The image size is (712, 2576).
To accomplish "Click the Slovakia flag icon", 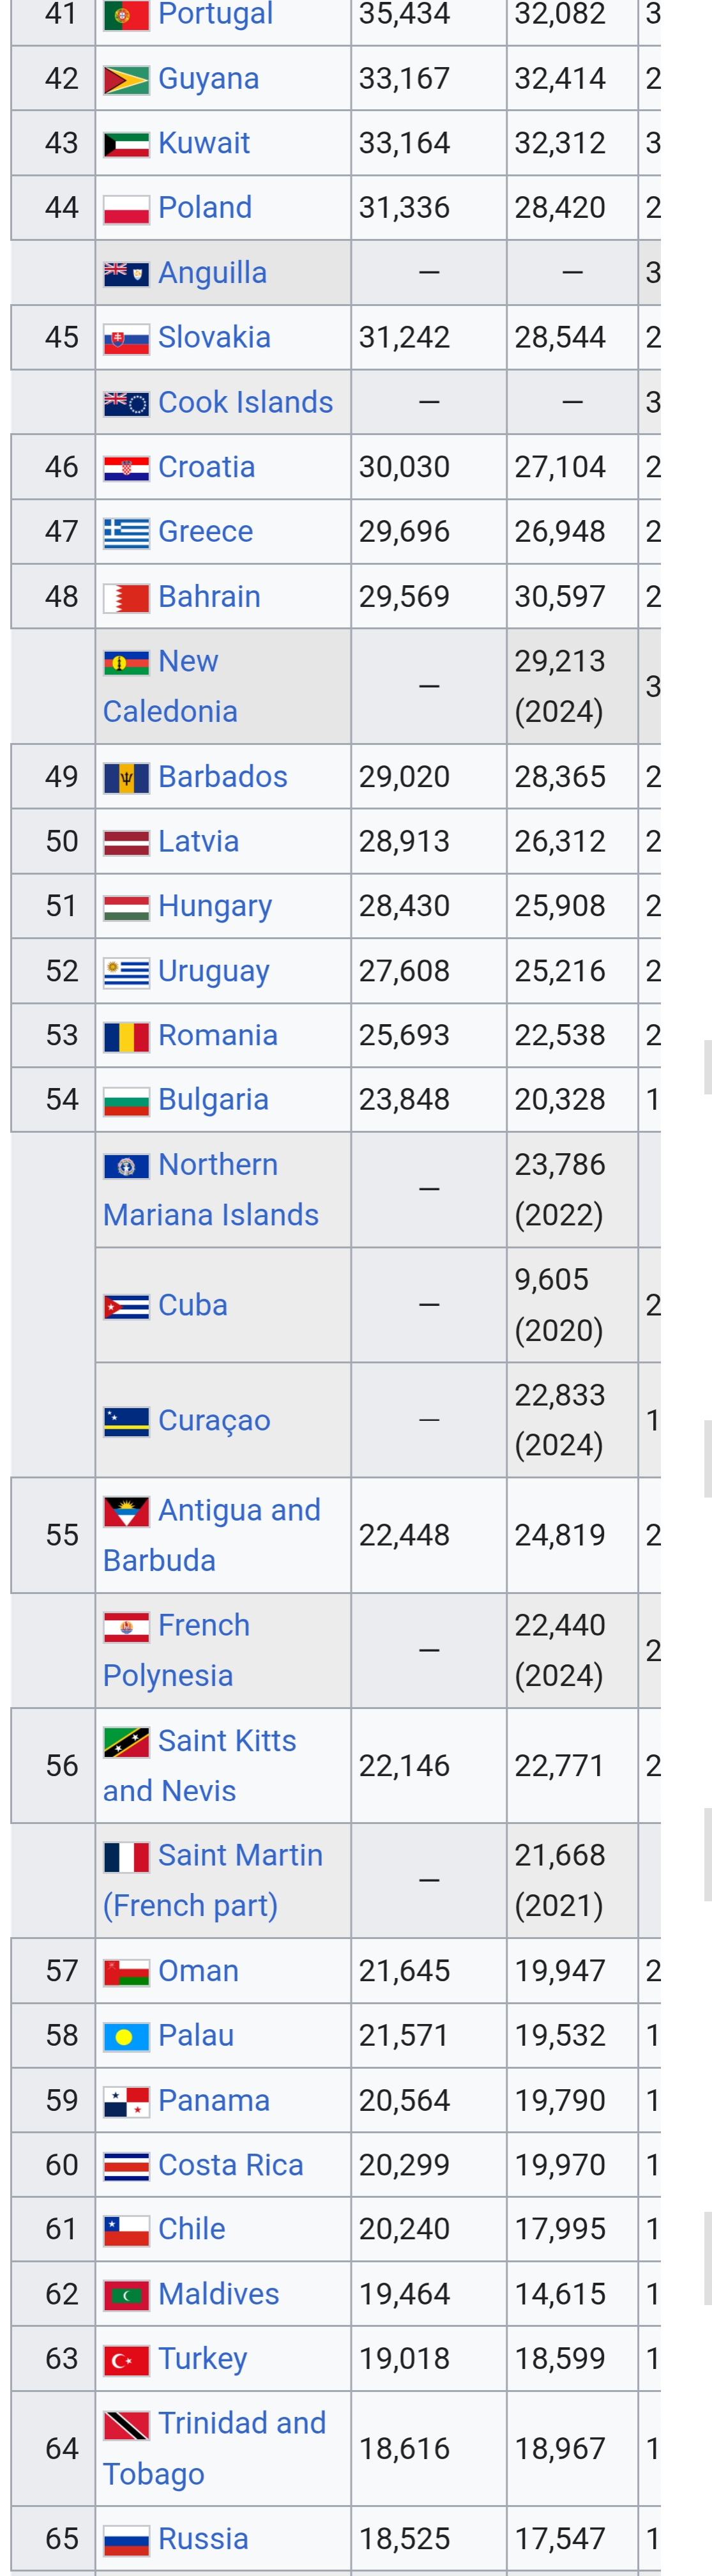I will click(x=126, y=339).
